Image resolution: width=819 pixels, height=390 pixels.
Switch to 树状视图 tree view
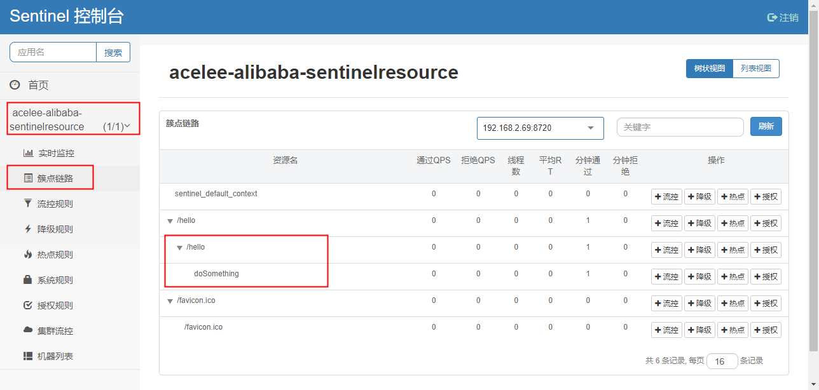(709, 69)
